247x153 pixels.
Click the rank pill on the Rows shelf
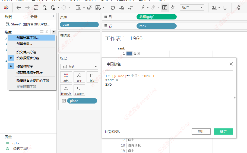point(156,26)
